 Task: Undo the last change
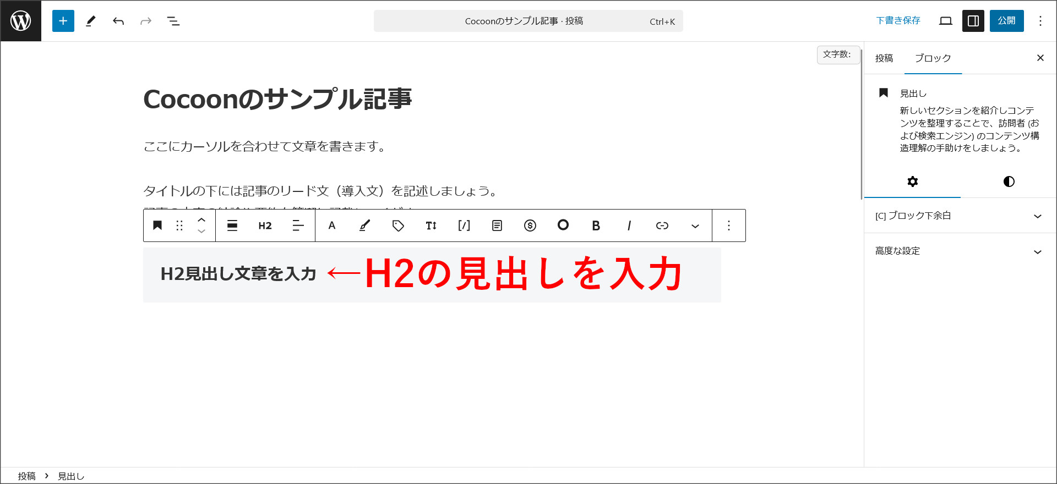pyautogui.click(x=118, y=21)
